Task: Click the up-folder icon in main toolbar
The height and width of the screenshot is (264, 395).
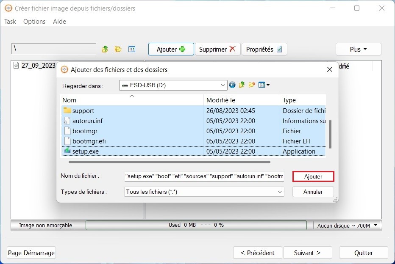Action: point(105,49)
